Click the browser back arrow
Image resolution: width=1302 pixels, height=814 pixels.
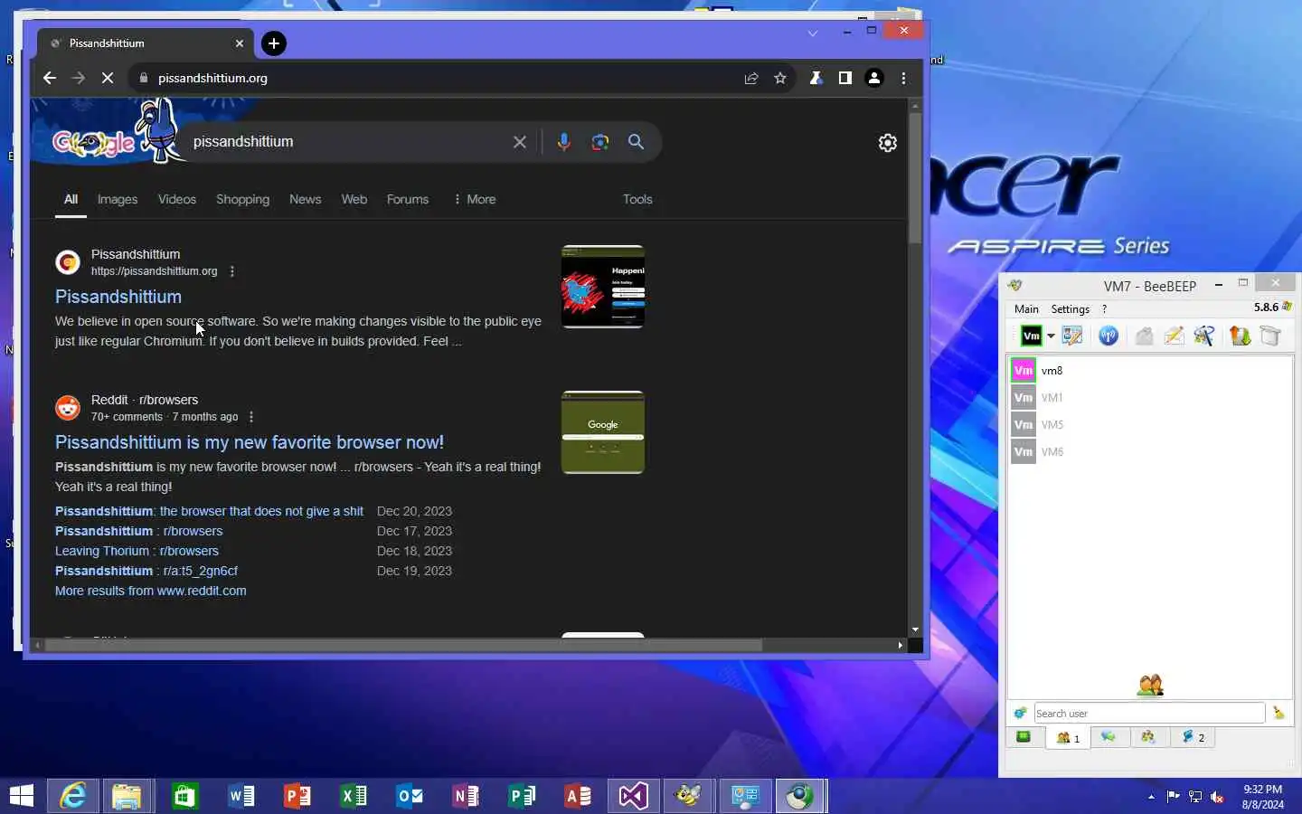[x=50, y=78]
